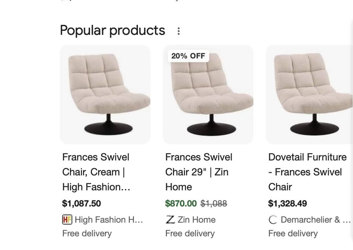This screenshot has width=353, height=250.
Task: Click the Zin Home seller name
Action: click(x=196, y=220)
